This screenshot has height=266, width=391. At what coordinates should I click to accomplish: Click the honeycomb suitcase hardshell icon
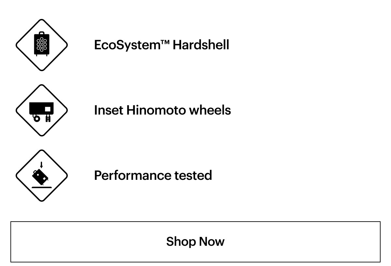(x=42, y=45)
